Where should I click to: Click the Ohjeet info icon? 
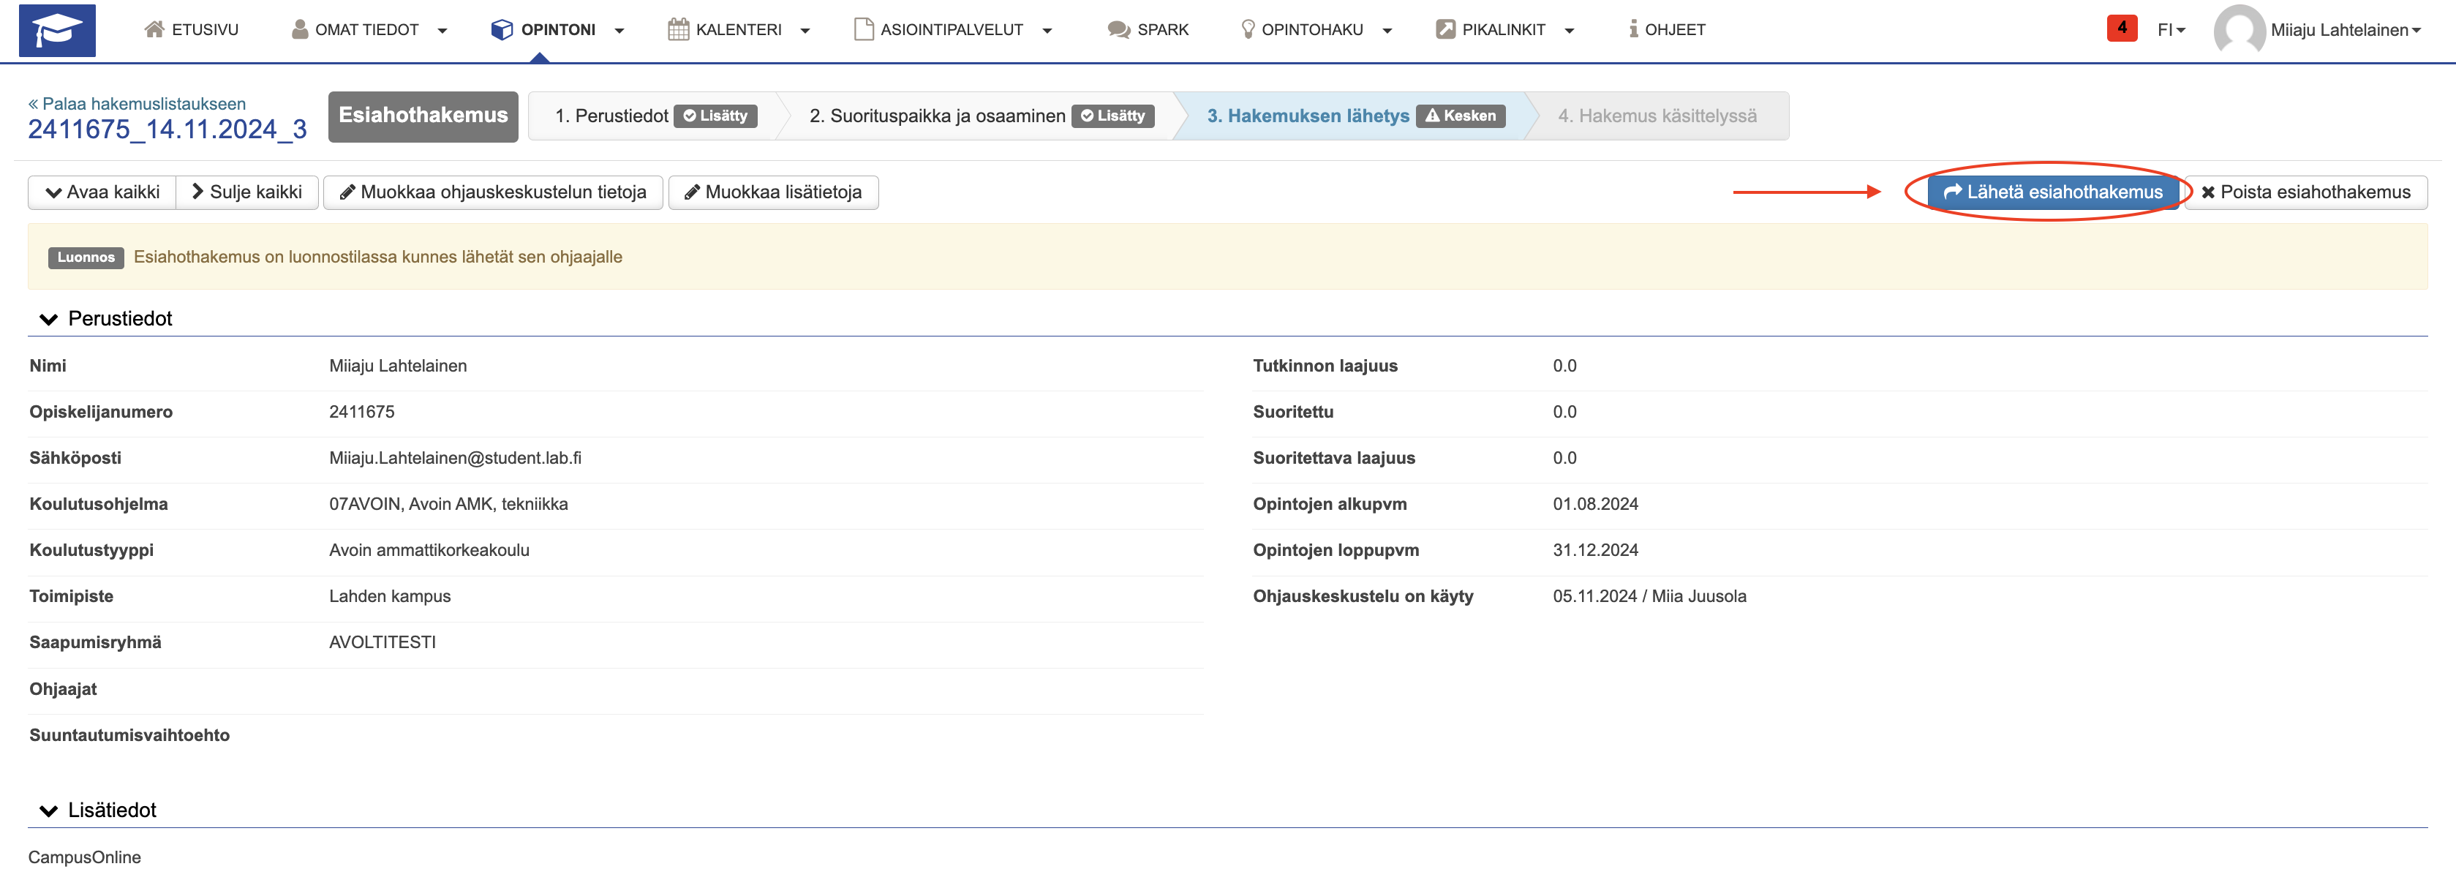click(1633, 29)
